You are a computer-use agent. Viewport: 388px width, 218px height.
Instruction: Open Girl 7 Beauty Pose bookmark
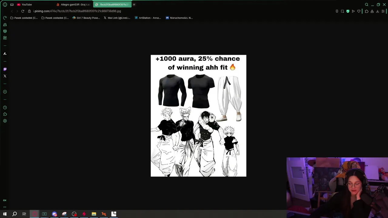click(86, 18)
